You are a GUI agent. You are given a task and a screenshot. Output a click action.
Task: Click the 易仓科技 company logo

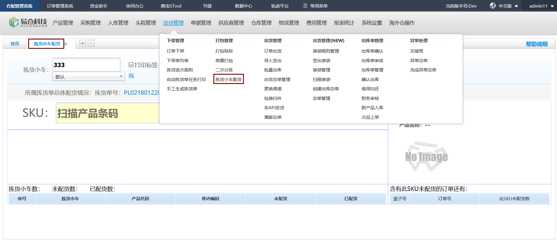(28, 22)
